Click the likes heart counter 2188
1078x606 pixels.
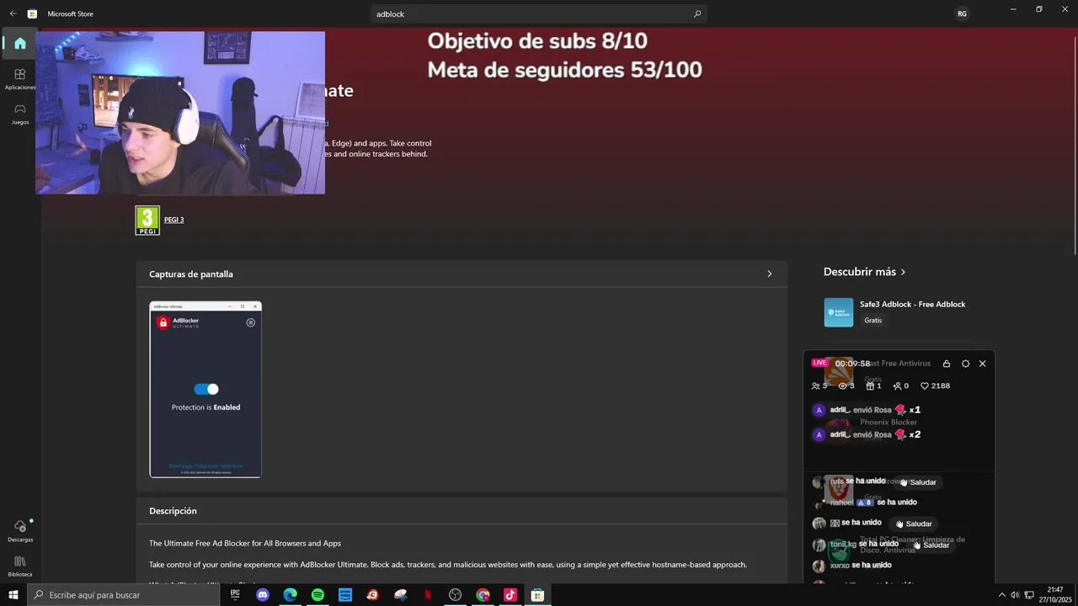click(935, 385)
